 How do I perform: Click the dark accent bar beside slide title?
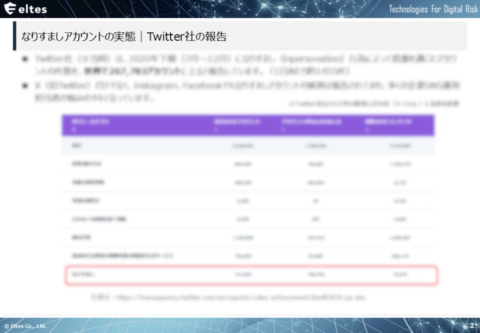(15, 36)
